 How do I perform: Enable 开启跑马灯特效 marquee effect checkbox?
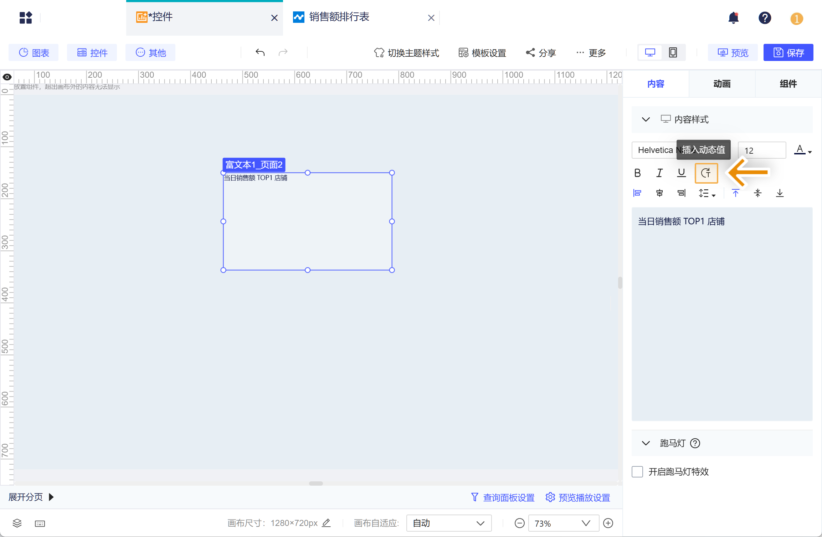637,471
